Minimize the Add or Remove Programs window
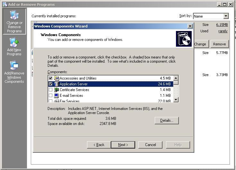The width and height of the screenshot is (236, 170). coord(219,4)
